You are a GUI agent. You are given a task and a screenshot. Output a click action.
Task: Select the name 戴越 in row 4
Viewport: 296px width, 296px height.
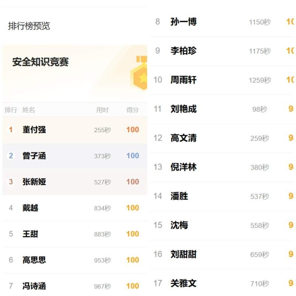pyautogui.click(x=30, y=208)
